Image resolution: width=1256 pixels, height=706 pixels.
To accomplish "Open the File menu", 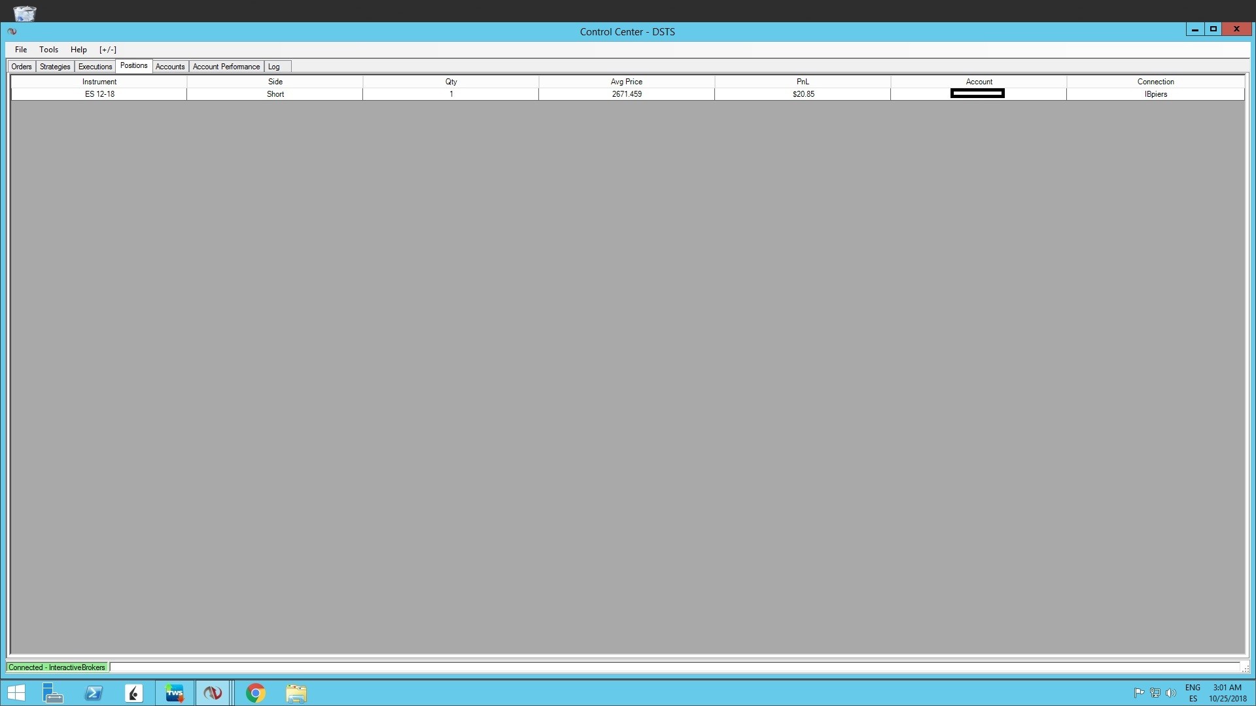I will click(x=21, y=50).
